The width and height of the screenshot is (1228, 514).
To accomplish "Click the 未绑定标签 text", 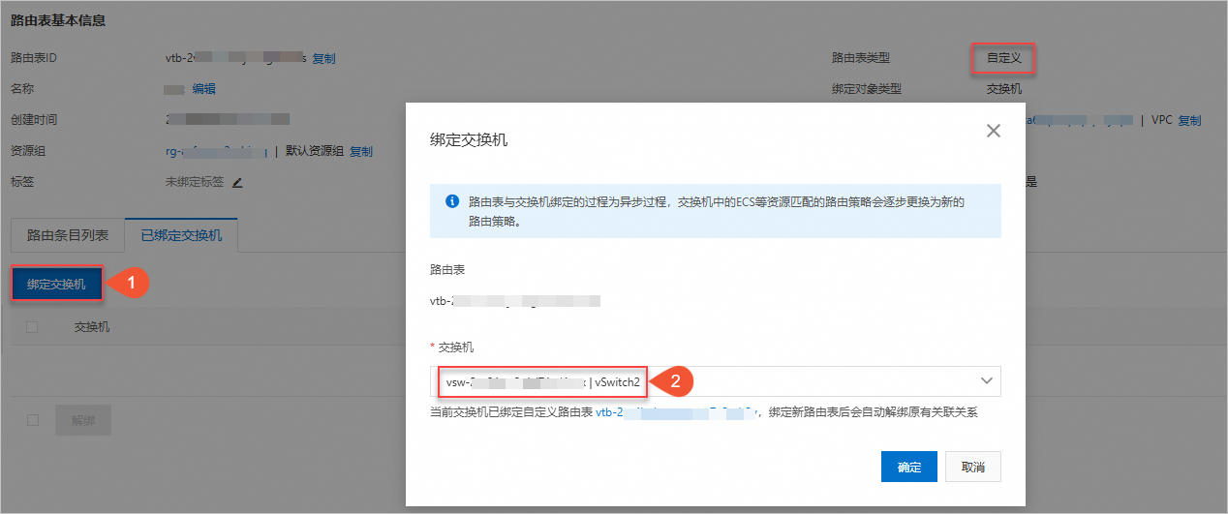I will (x=195, y=182).
